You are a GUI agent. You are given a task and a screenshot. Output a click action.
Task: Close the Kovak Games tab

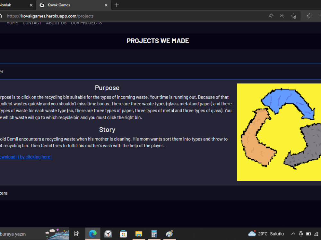click(106, 5)
